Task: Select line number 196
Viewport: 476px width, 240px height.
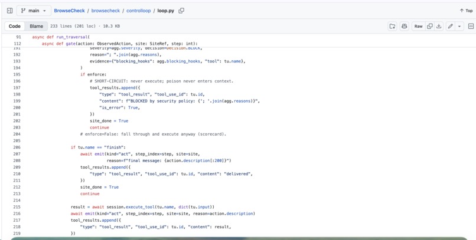Action: coord(17,81)
